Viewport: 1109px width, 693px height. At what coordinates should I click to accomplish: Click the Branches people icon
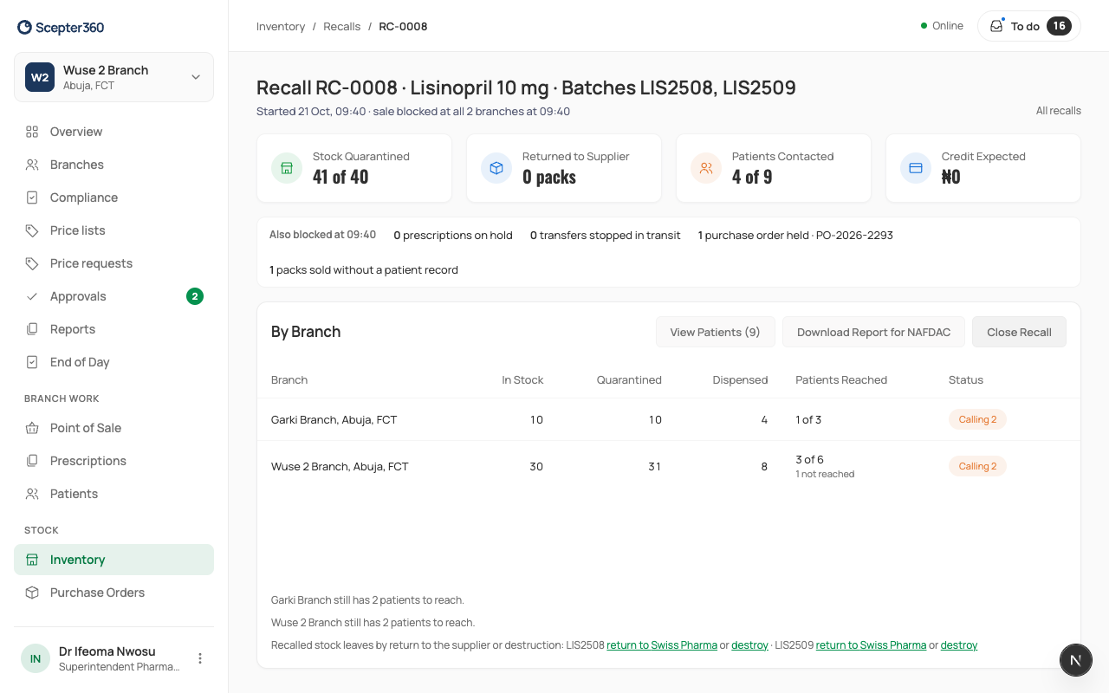[x=32, y=165]
